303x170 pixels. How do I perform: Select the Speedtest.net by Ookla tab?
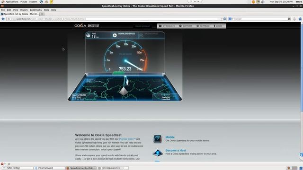[x=20, y=14]
